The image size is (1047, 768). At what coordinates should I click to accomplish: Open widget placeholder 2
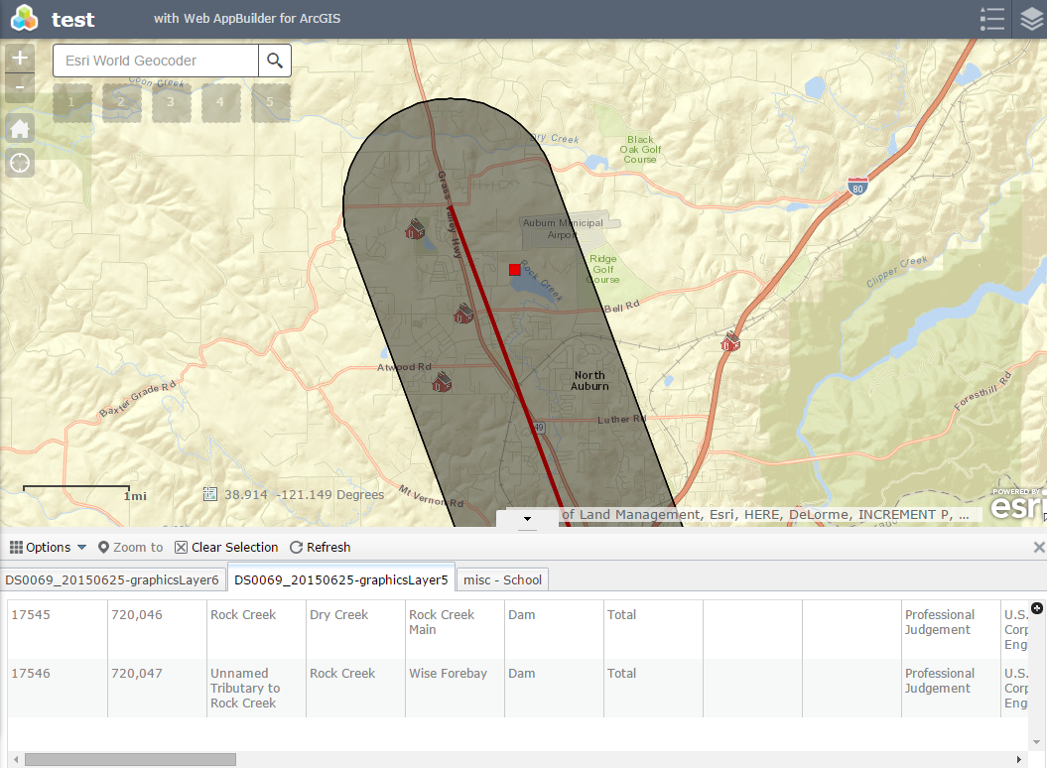pos(121,102)
